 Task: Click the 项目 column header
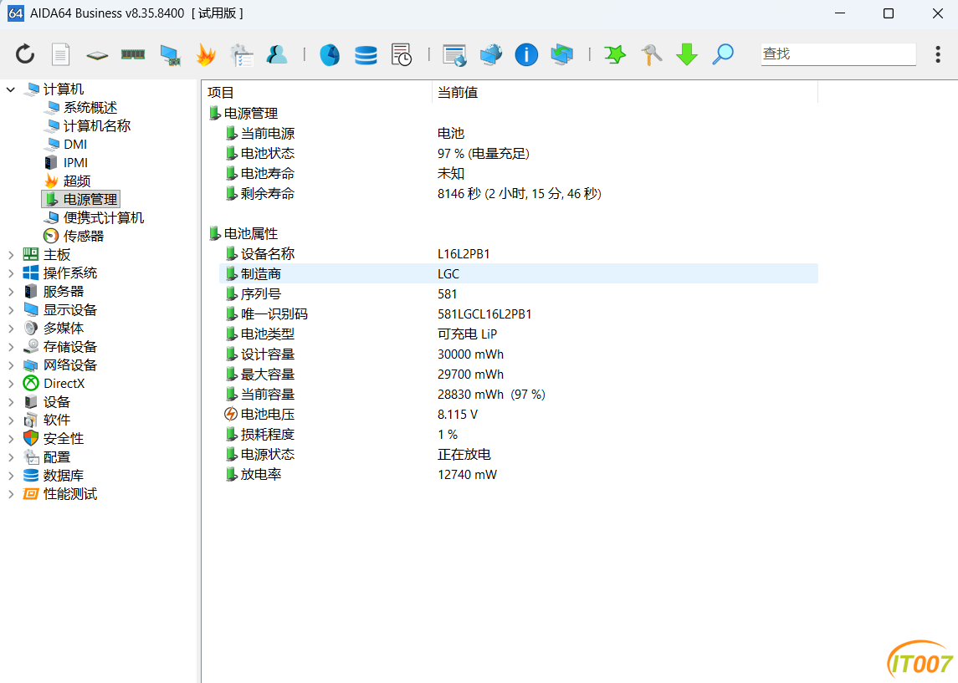[316, 92]
